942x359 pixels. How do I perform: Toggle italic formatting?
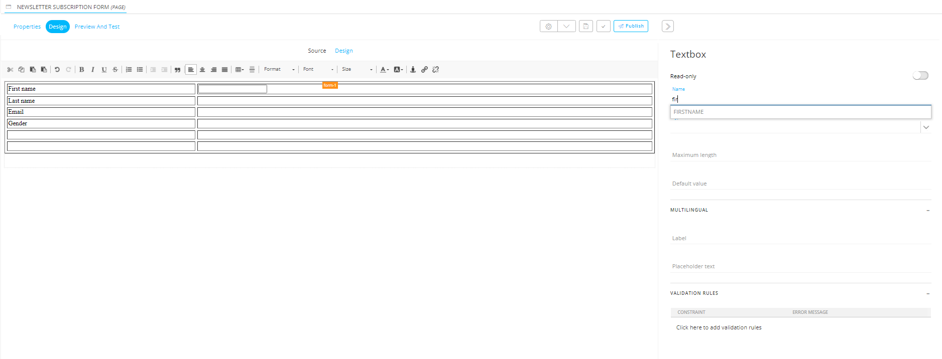(x=93, y=70)
